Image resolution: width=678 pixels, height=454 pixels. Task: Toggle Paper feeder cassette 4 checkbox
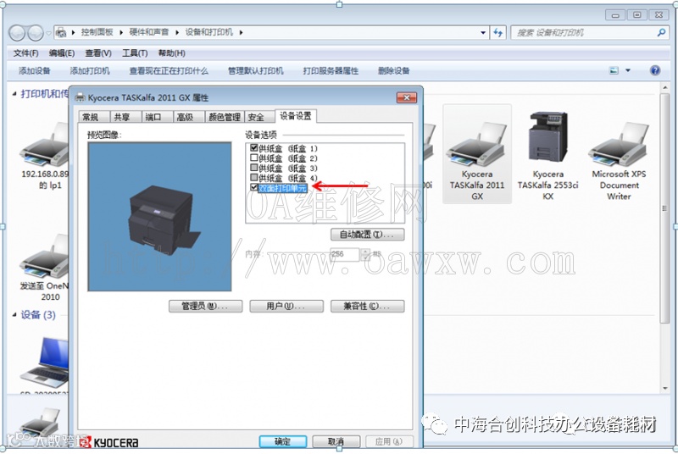point(254,178)
